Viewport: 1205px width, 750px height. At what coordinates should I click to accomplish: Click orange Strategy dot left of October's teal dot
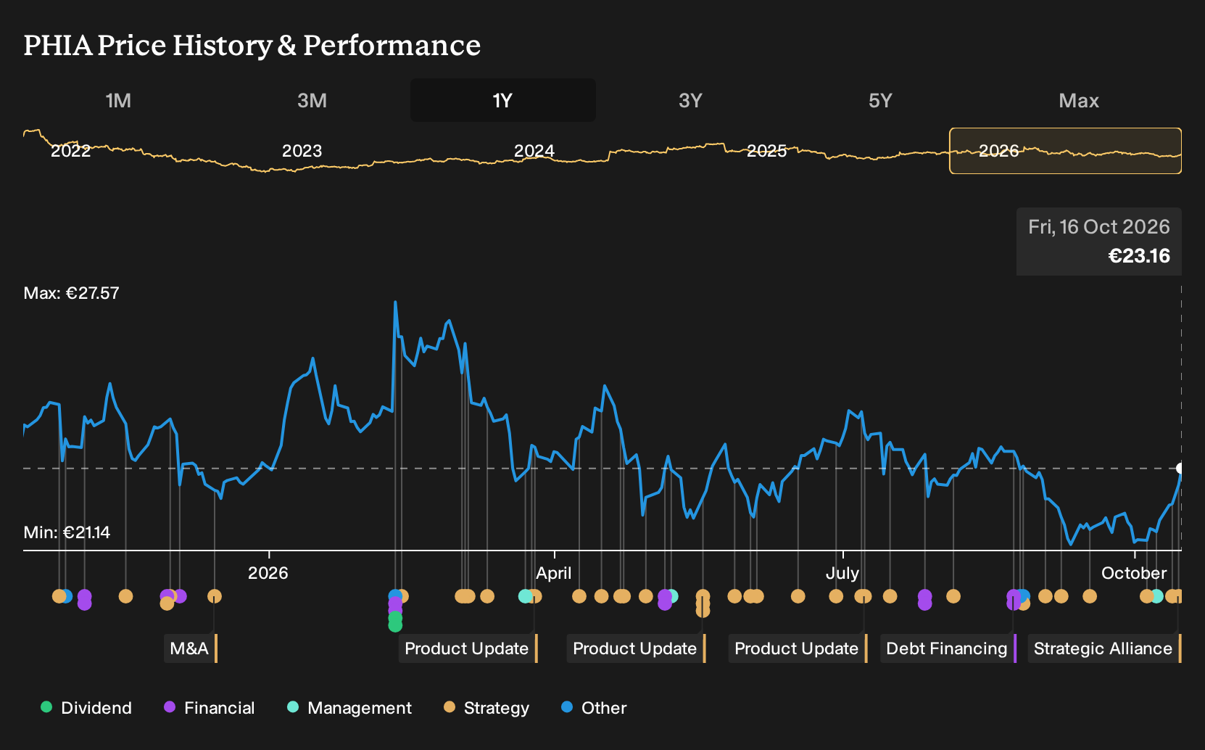pos(1146,596)
